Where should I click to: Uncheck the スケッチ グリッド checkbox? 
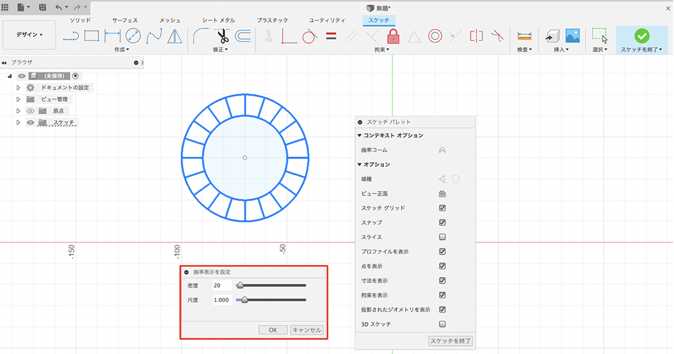tap(442, 208)
